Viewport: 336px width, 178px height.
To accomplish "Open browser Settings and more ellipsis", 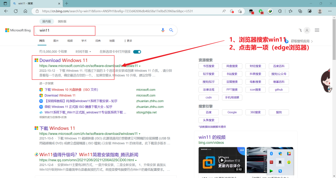I will click(330, 11).
